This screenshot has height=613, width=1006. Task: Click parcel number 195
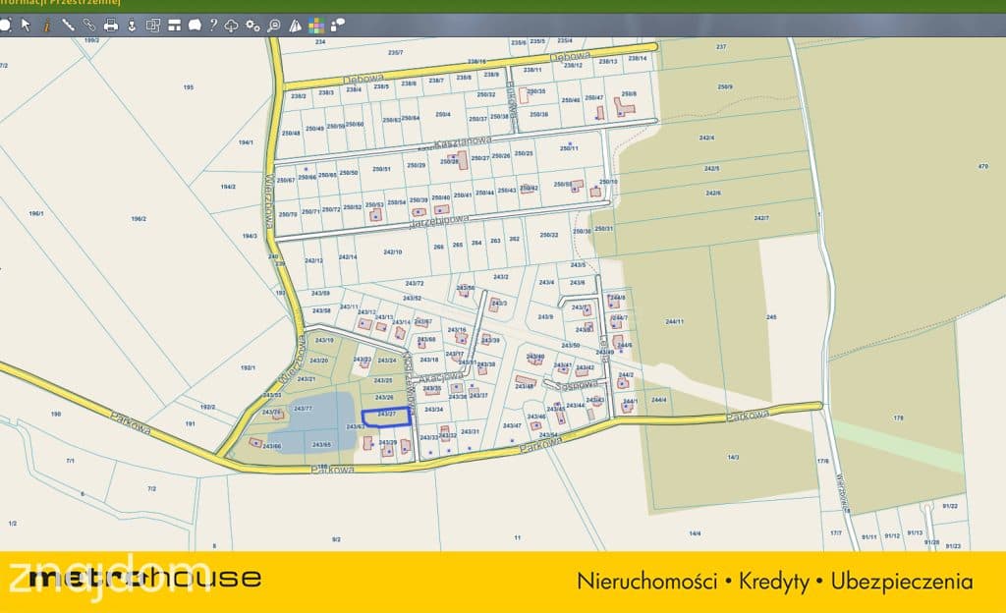188,87
